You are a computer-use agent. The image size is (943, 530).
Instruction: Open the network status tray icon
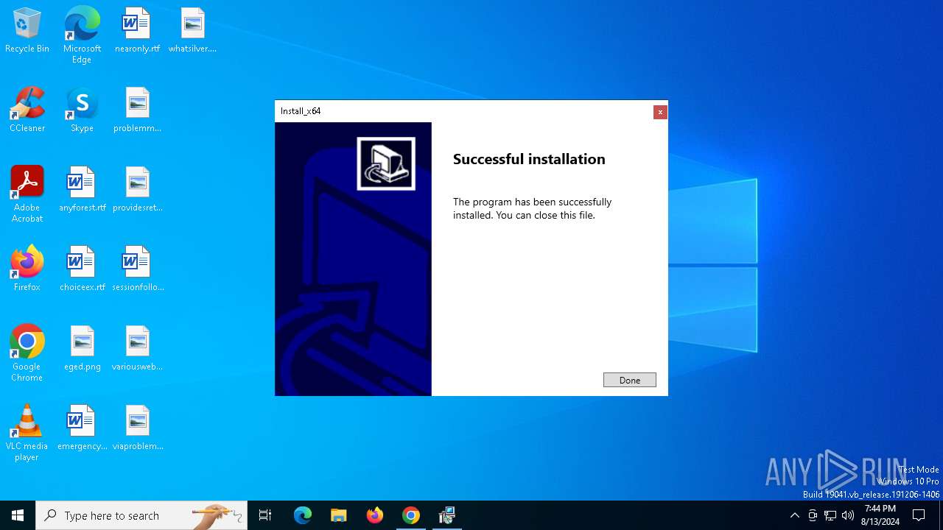[830, 515]
